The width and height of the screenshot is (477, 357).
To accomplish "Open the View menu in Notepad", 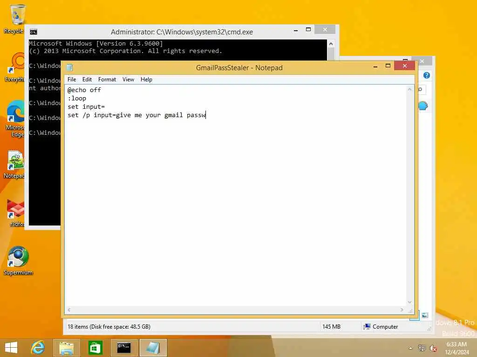I will click(x=129, y=79).
